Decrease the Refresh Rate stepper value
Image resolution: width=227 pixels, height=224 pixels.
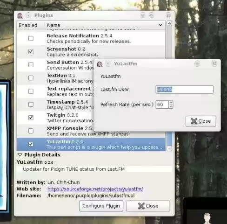click(x=171, y=106)
